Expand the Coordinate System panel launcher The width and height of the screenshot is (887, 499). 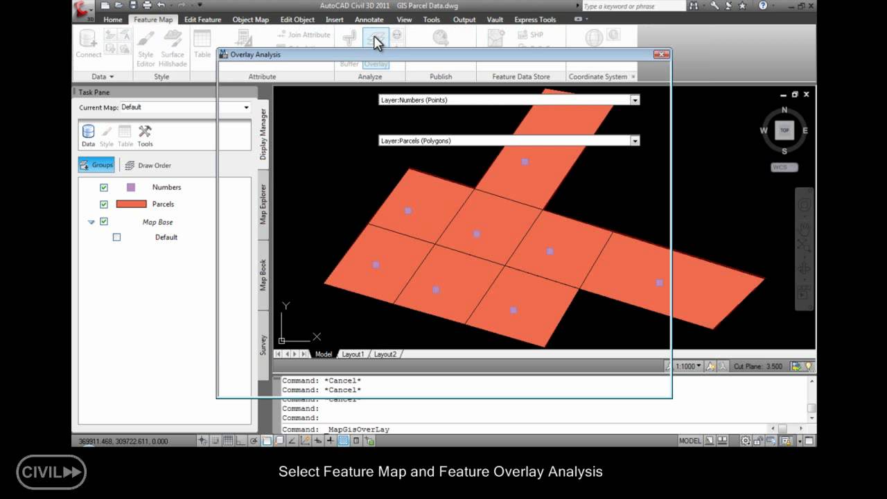tap(633, 77)
